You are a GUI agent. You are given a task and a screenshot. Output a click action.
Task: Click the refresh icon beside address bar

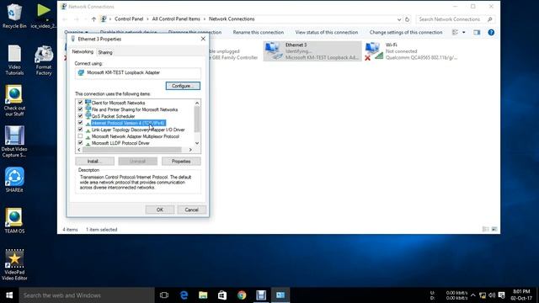click(408, 19)
